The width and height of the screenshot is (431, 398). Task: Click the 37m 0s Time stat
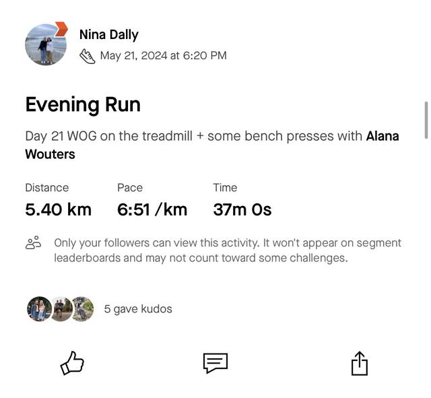point(242,209)
